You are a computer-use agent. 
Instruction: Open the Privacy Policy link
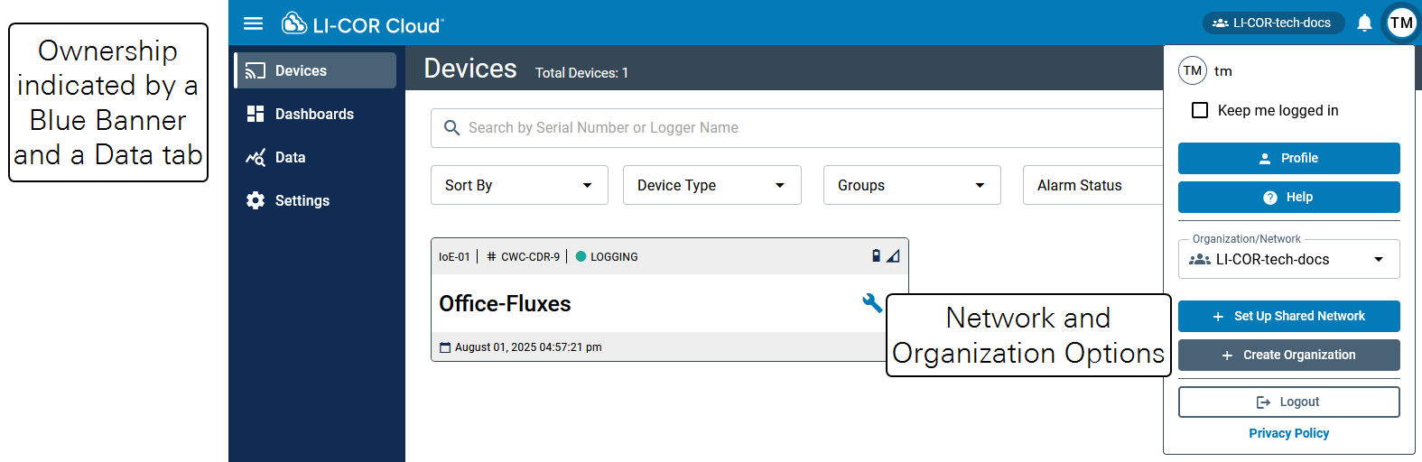(1288, 433)
